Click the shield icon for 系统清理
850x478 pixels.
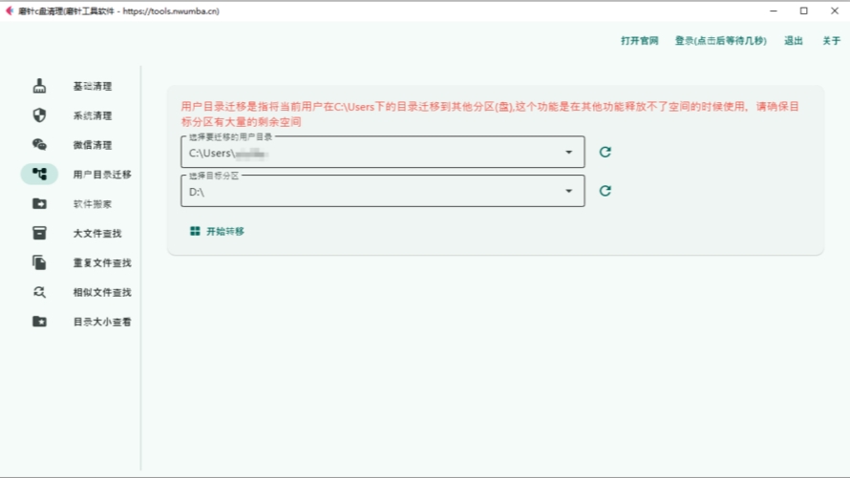pos(39,115)
